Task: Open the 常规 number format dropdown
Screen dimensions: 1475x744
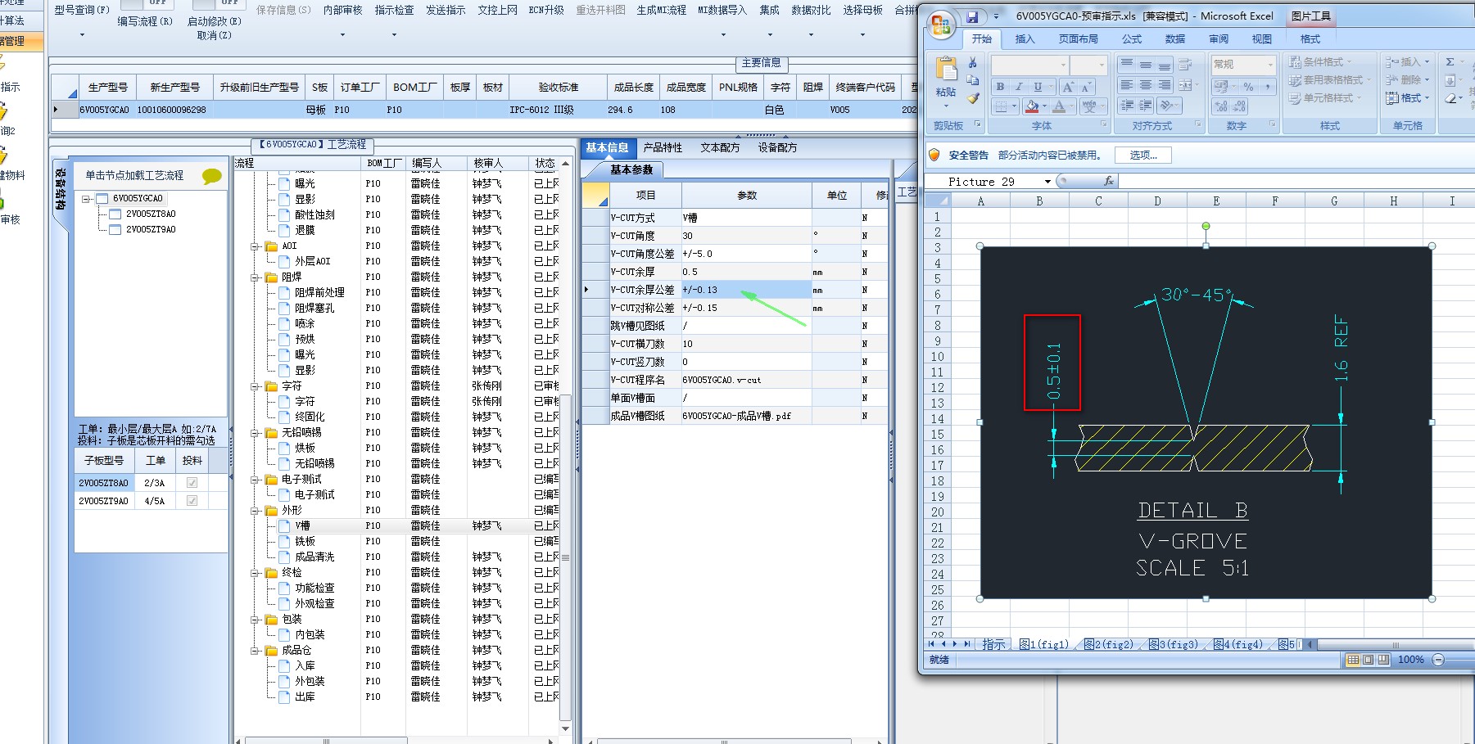Action: point(1270,65)
